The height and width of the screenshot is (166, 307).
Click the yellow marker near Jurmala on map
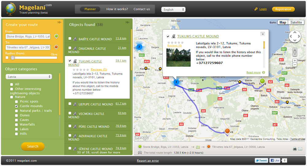pos(240,82)
